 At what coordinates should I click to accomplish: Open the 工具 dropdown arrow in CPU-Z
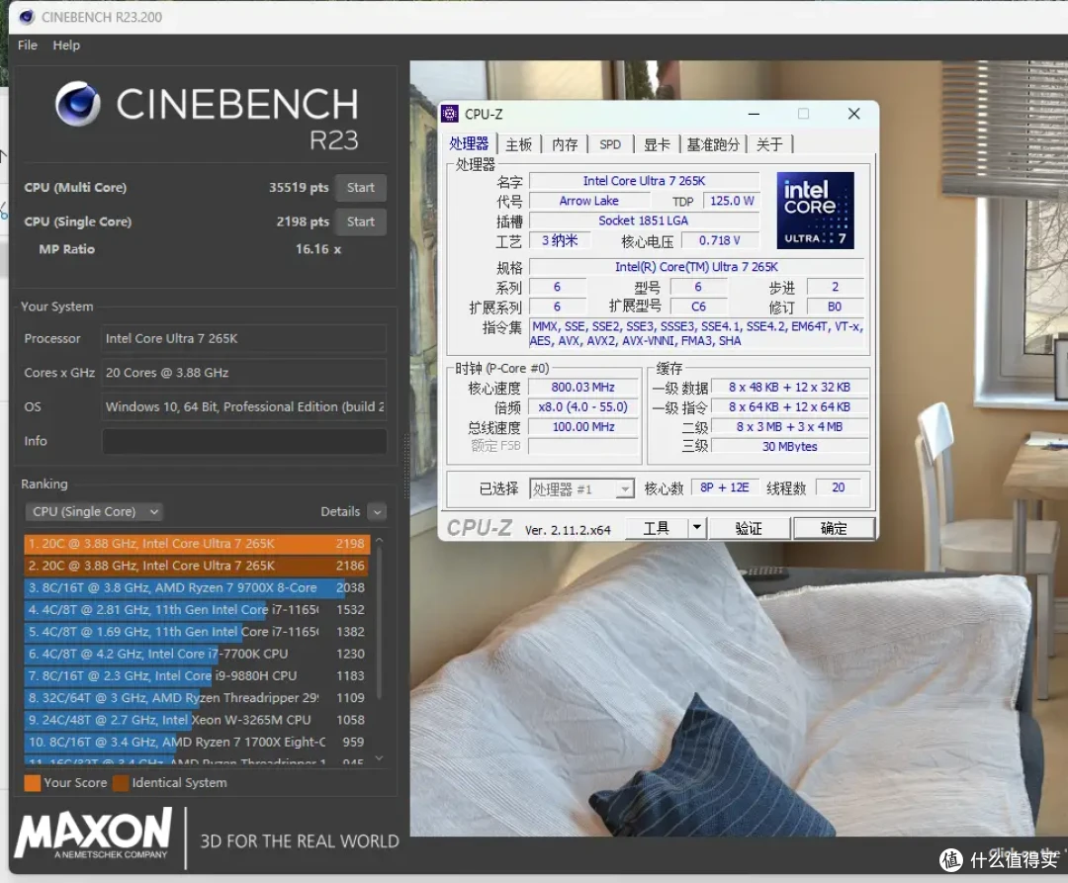(697, 528)
